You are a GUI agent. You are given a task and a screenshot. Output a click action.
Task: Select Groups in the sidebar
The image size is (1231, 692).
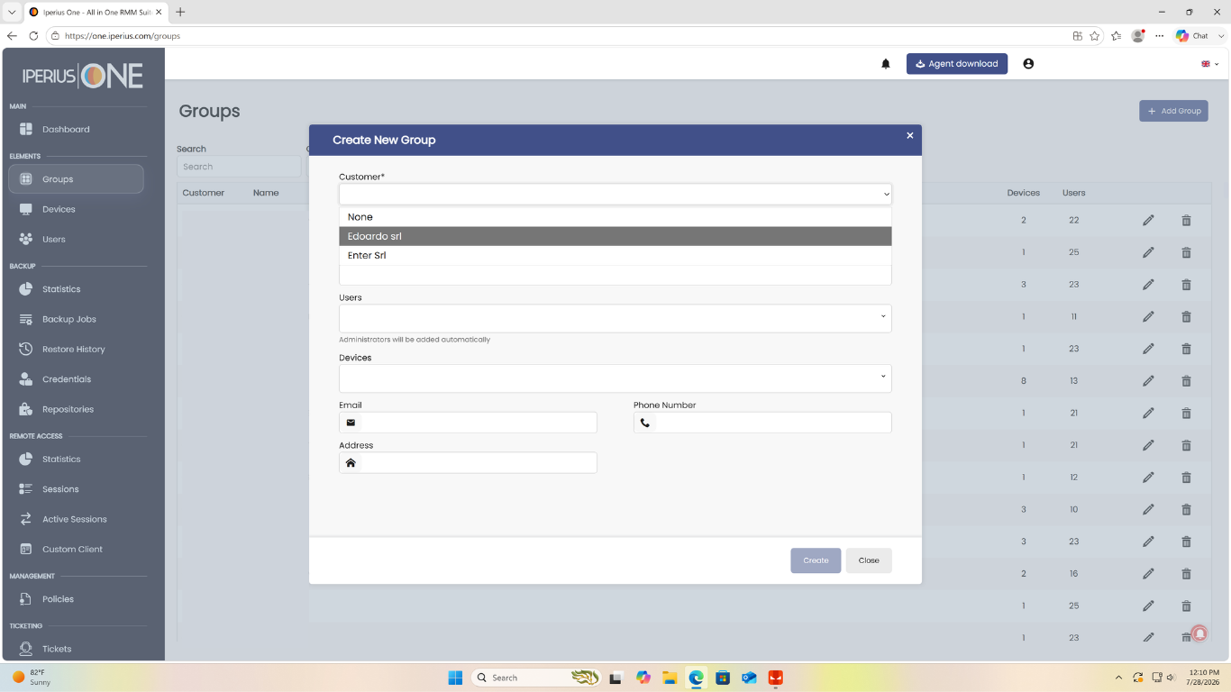click(76, 178)
